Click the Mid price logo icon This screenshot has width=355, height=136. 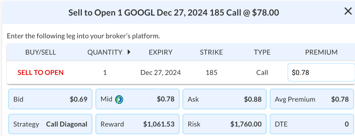click(119, 99)
